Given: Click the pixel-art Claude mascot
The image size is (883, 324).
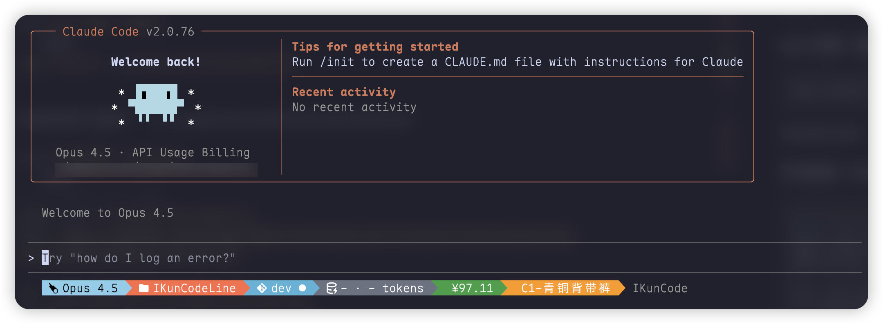Looking at the screenshot, I should pos(156,103).
